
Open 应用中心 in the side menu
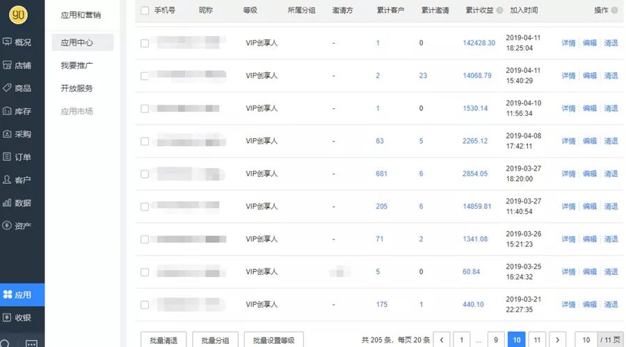pos(77,42)
